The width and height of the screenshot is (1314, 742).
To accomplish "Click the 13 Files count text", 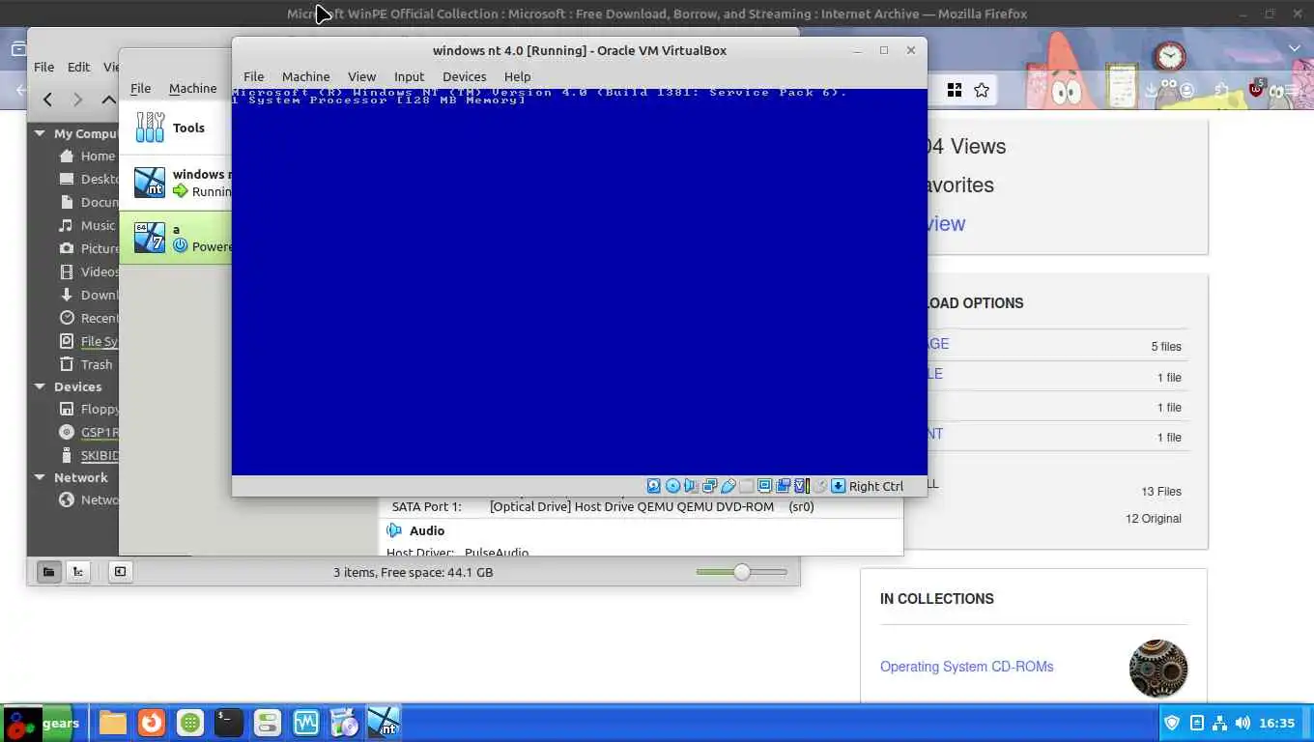I will 1161,491.
